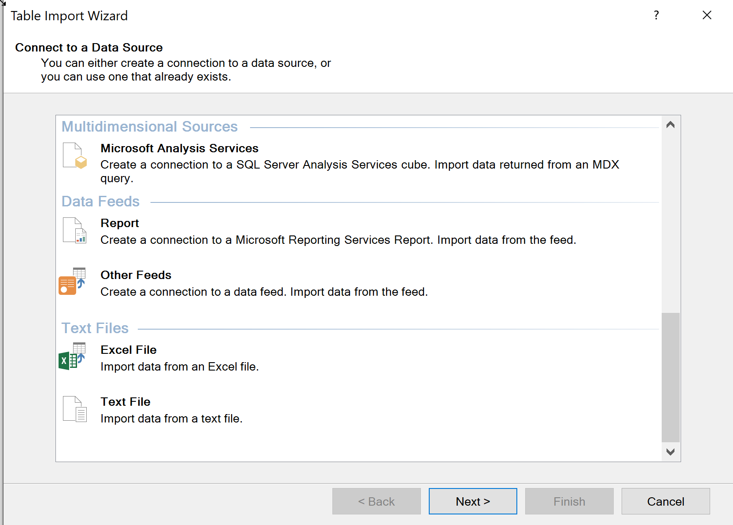
Task: Click 'Import data from an Excel file.' description
Action: 180,367
